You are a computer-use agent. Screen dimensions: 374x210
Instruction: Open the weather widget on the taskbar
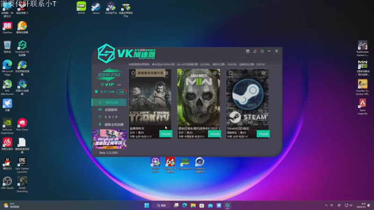tap(11, 205)
